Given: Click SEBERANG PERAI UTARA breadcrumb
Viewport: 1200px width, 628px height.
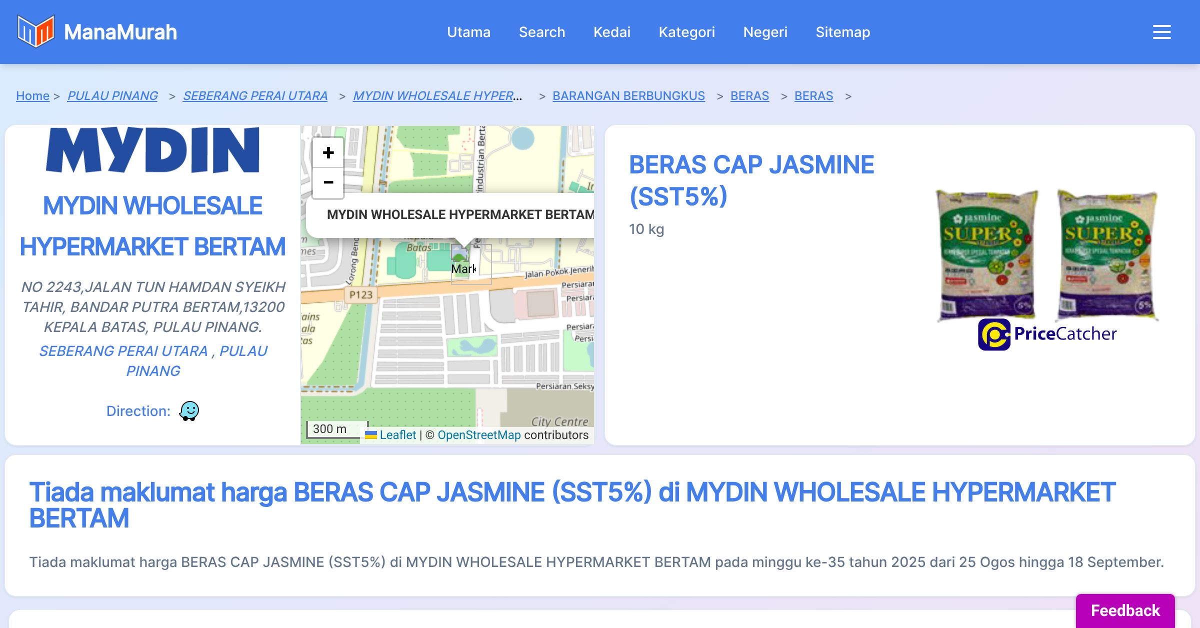Looking at the screenshot, I should point(255,95).
